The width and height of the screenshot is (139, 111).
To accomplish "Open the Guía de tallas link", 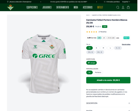I will pyautogui.click(x=126, y=44).
